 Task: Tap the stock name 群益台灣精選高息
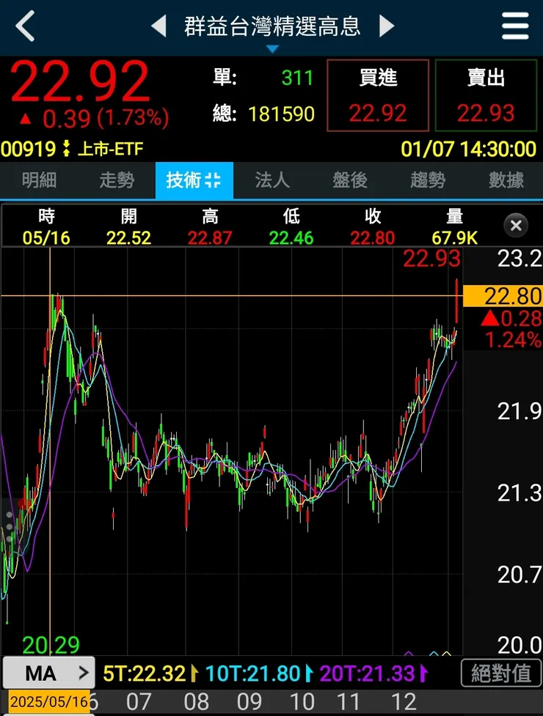272,26
